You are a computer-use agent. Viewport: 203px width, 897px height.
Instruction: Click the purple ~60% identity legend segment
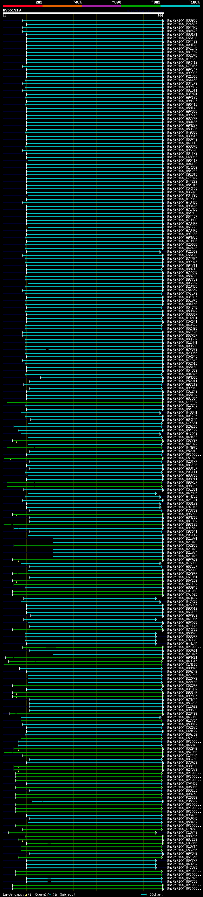101,6
